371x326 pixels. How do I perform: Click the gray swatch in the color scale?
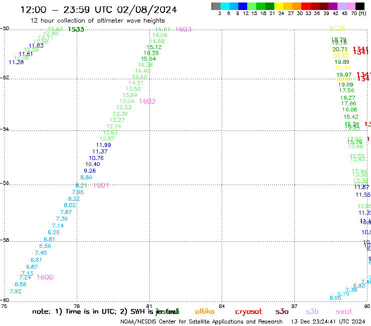tap(216, 6)
